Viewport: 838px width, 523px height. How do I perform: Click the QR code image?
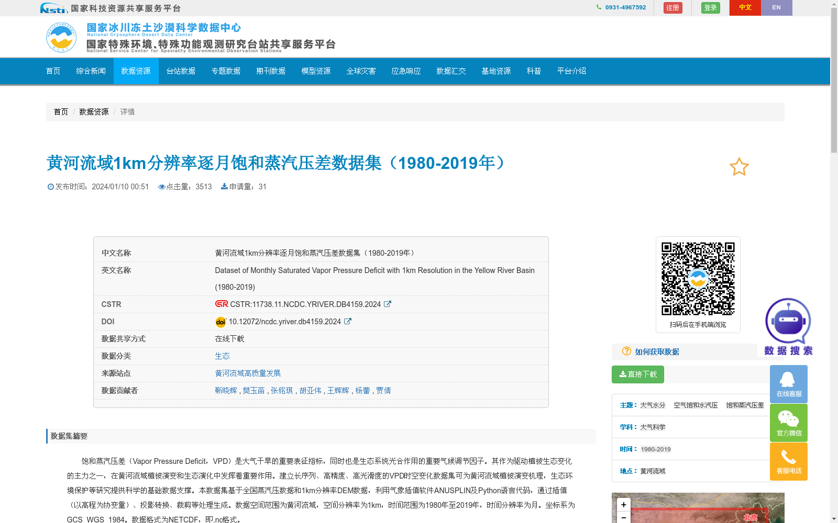click(x=698, y=279)
